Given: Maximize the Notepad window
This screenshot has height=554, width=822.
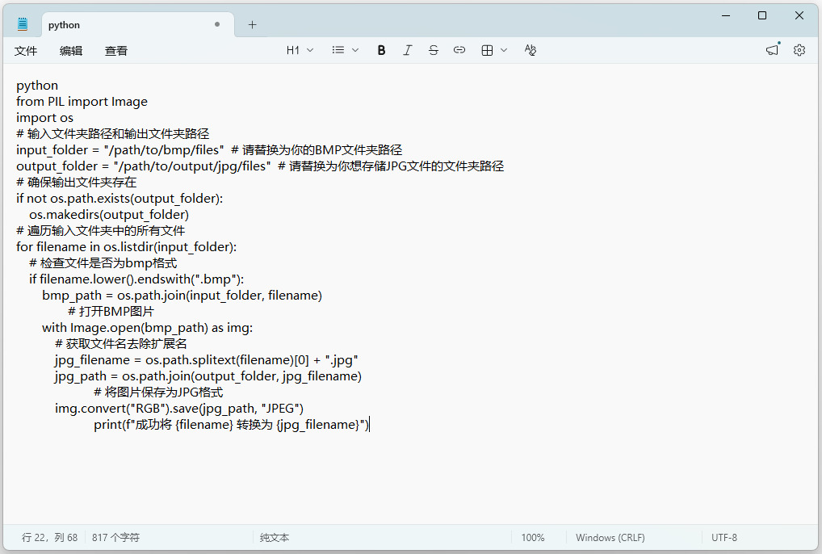Looking at the screenshot, I should (x=762, y=15).
